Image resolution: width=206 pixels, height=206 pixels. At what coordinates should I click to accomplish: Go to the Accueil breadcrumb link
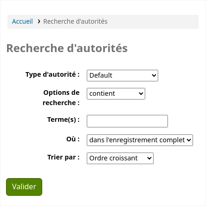coord(22,21)
